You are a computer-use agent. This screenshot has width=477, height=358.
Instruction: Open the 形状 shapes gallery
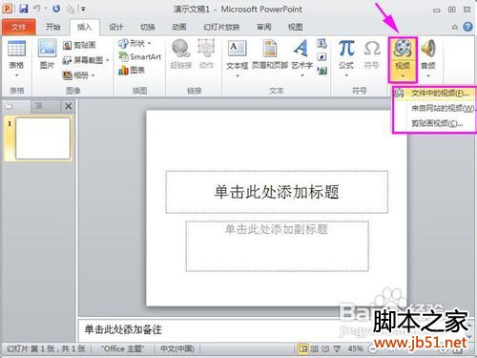coord(132,43)
